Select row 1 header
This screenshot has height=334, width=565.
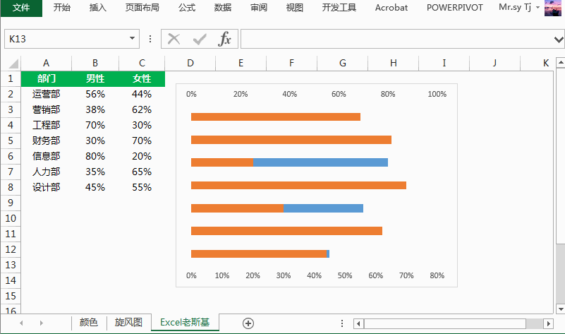[x=11, y=78]
